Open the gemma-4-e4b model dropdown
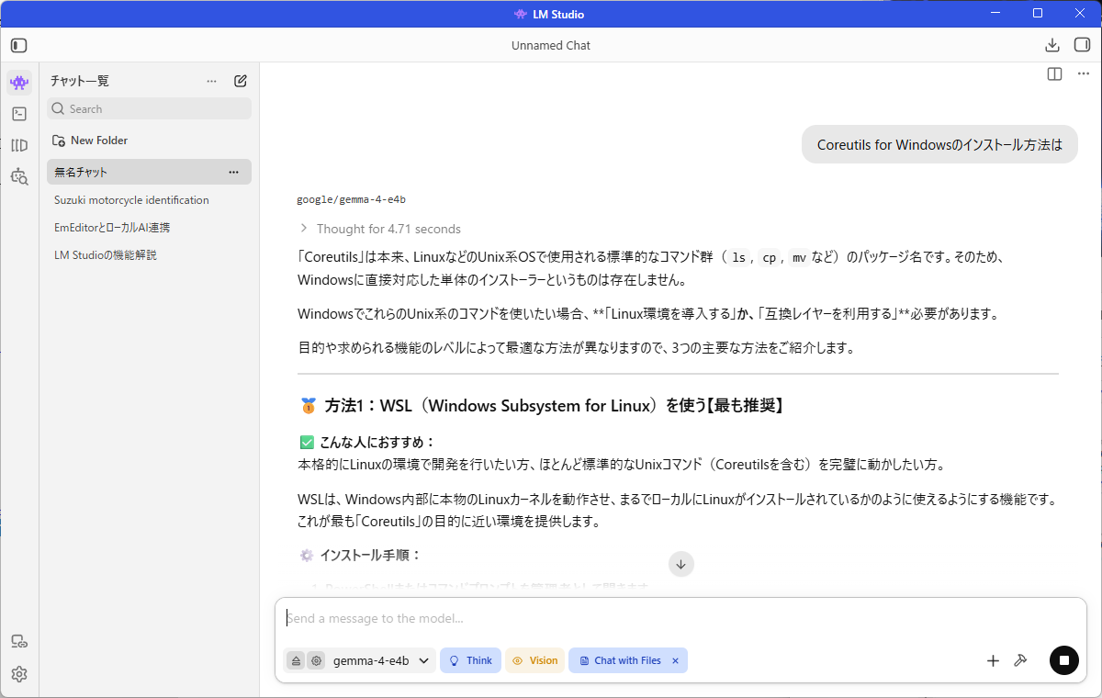Image resolution: width=1102 pixels, height=698 pixels. (x=381, y=660)
